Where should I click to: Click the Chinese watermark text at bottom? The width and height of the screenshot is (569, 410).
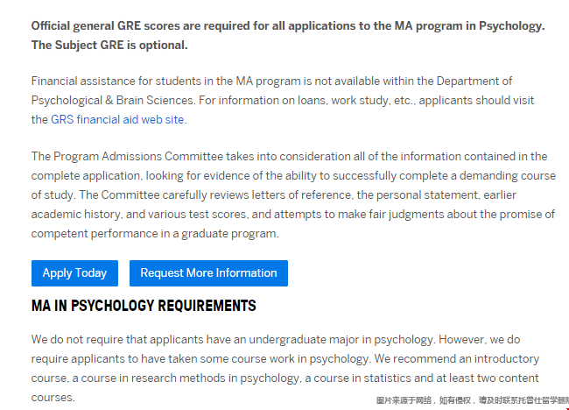tap(473, 400)
